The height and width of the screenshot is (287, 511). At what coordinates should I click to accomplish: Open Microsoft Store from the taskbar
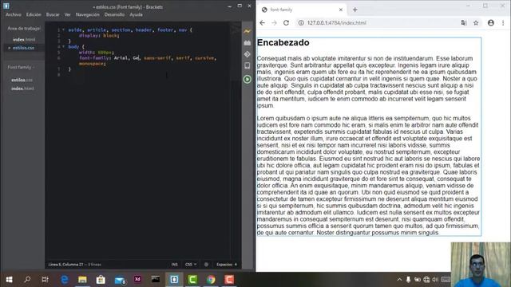(x=101, y=280)
